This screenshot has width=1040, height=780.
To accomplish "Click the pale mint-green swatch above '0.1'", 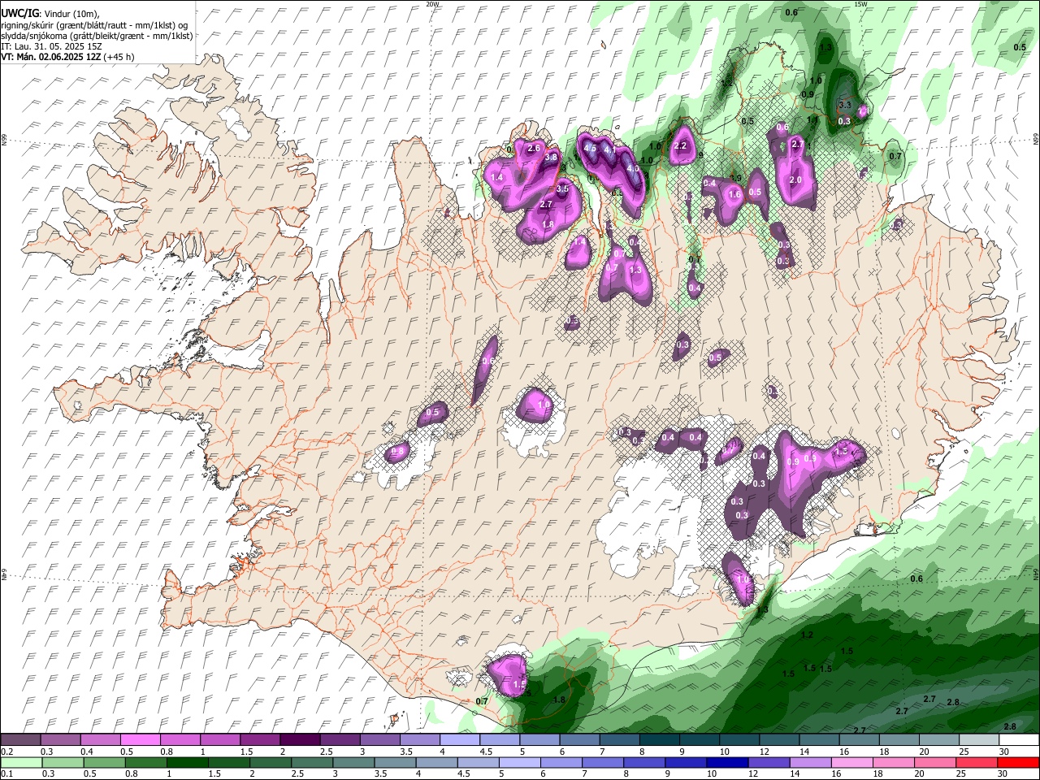I will 20,762.
